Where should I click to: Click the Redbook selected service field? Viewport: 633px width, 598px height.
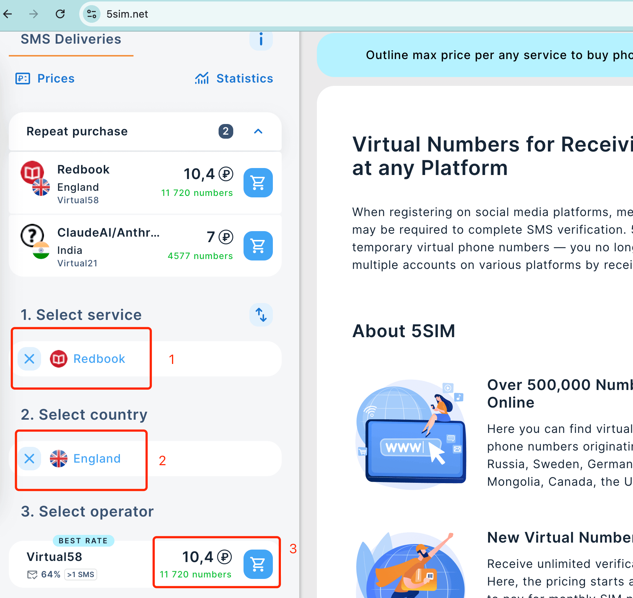[x=145, y=359]
